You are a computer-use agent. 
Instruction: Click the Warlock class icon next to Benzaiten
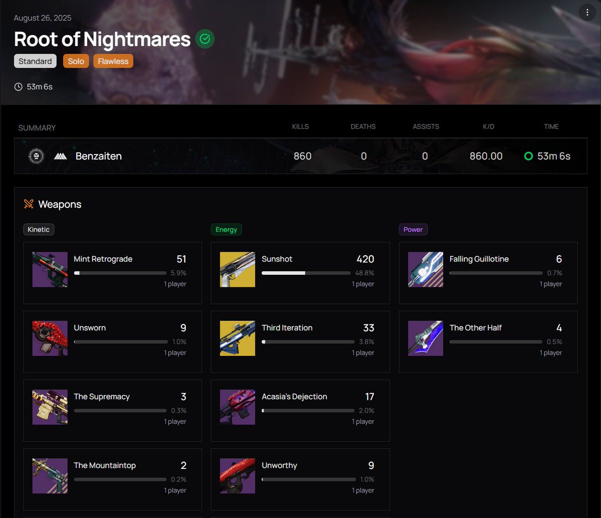(x=60, y=156)
